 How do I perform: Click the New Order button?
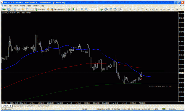point(40,9)
